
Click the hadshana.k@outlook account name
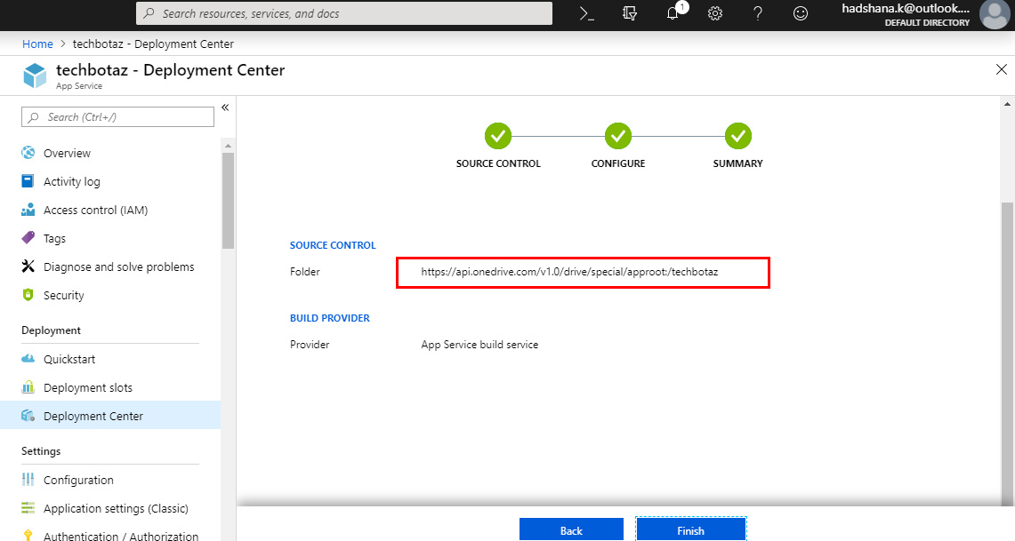pyautogui.click(x=906, y=8)
